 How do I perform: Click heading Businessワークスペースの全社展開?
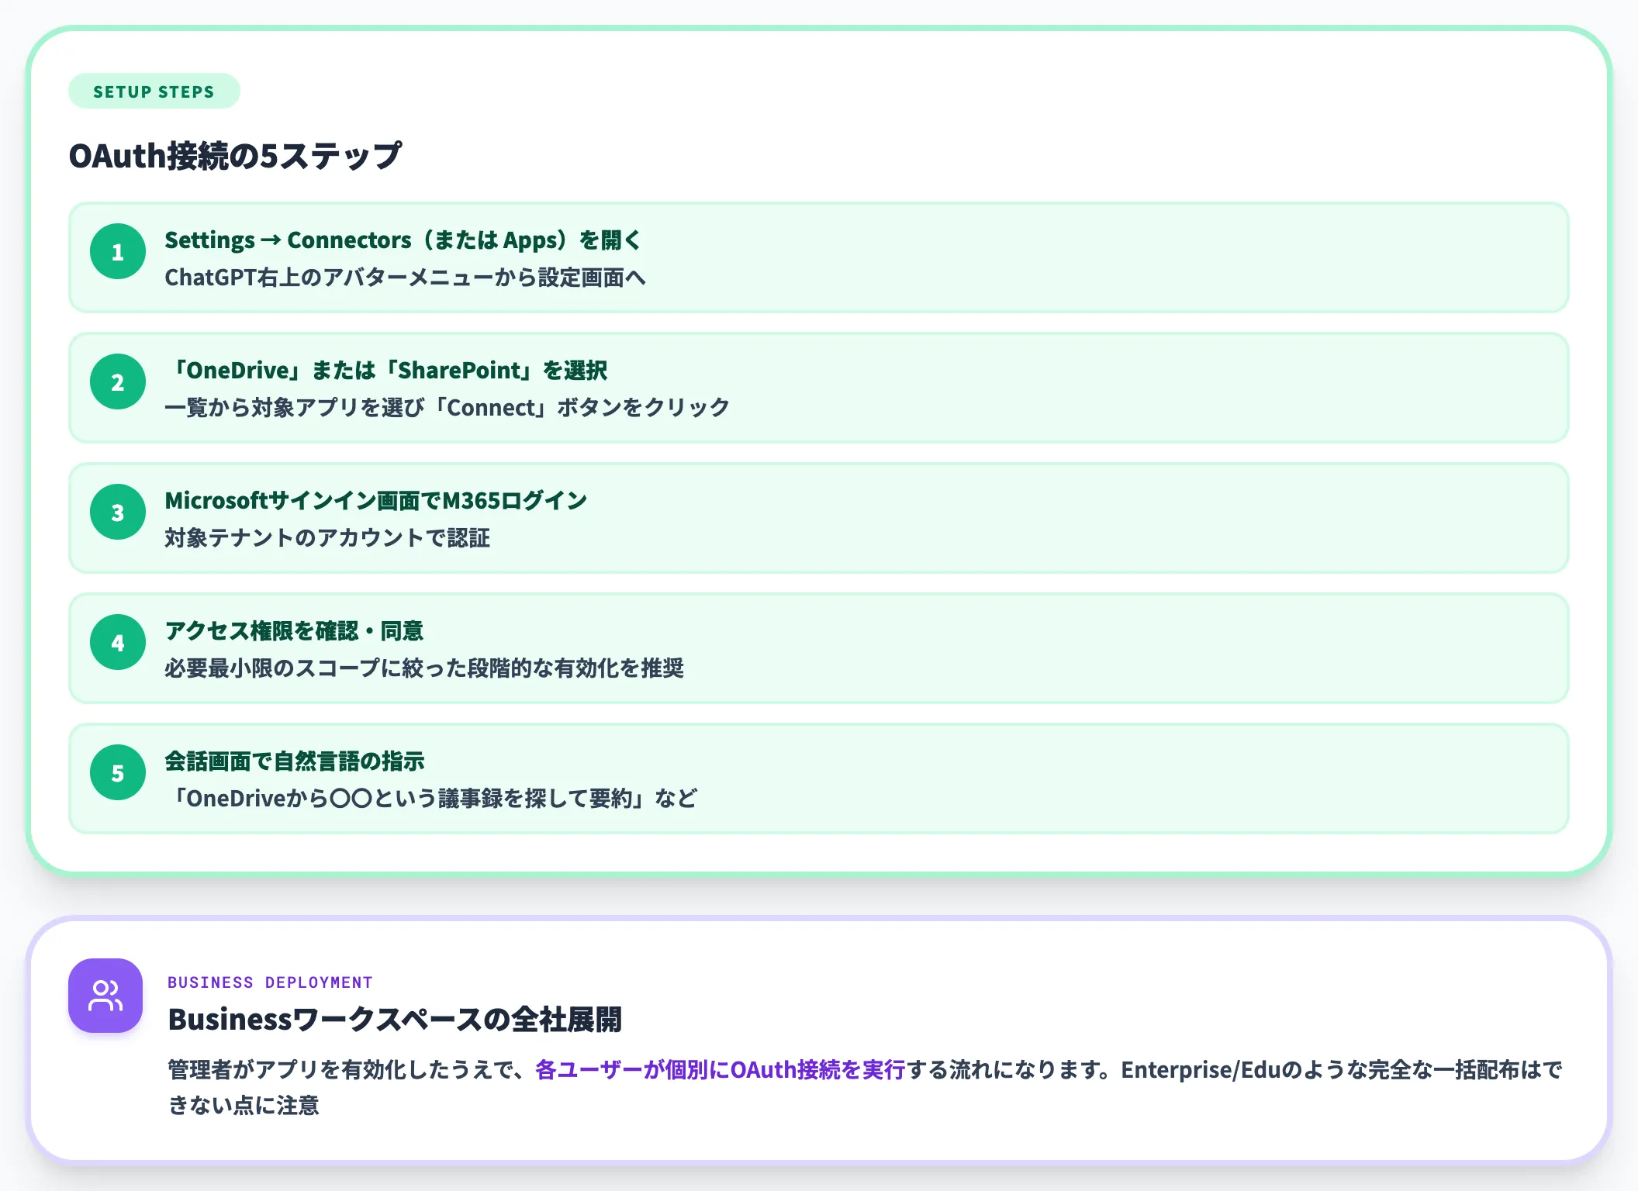tap(395, 1020)
